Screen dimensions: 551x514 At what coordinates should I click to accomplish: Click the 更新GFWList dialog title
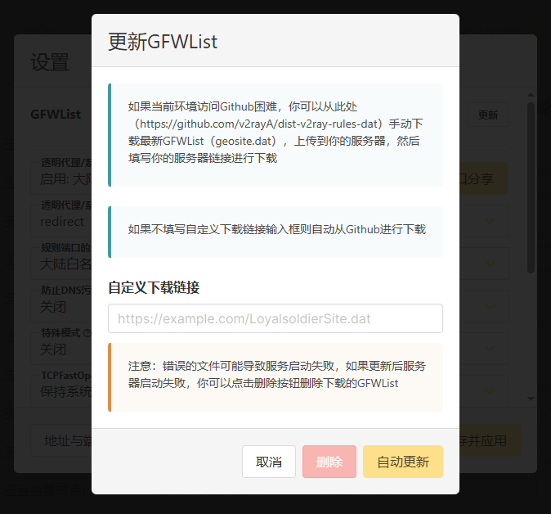coord(163,42)
